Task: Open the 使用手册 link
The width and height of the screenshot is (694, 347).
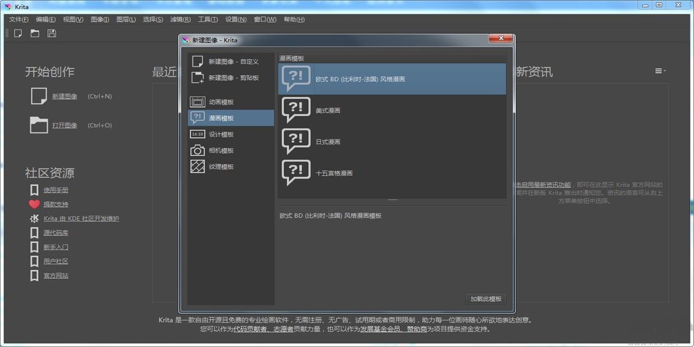Action: click(x=55, y=190)
